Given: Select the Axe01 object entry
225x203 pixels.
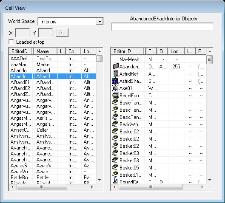Looking at the screenshot, I should click(x=159, y=88).
